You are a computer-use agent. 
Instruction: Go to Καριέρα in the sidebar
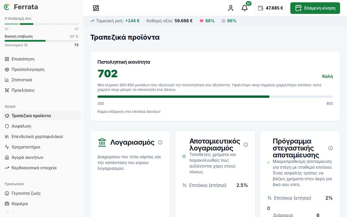(x=42, y=204)
